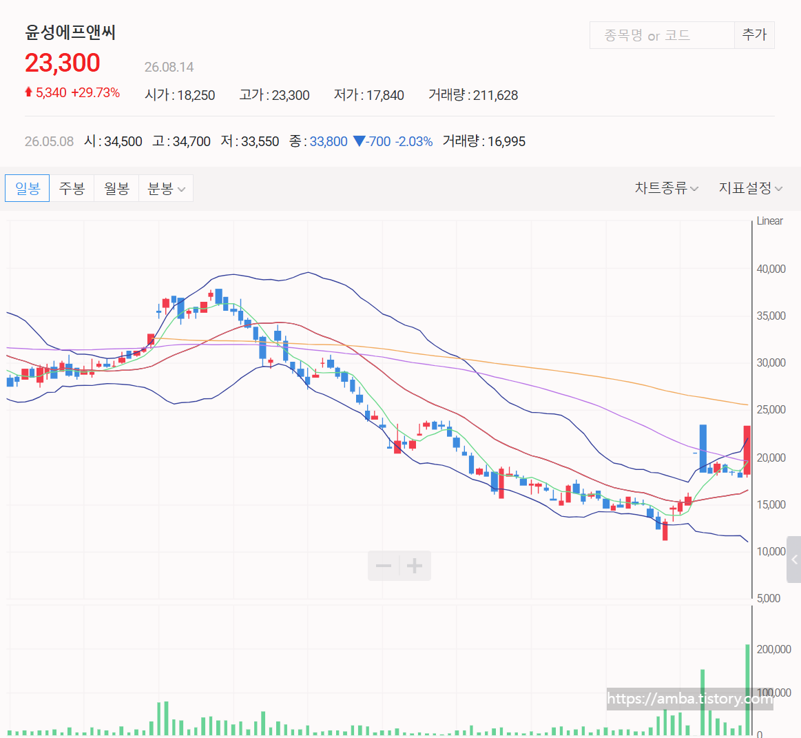Click the red up-arrow next to 5,340
This screenshot has width=801, height=738.
tap(29, 92)
